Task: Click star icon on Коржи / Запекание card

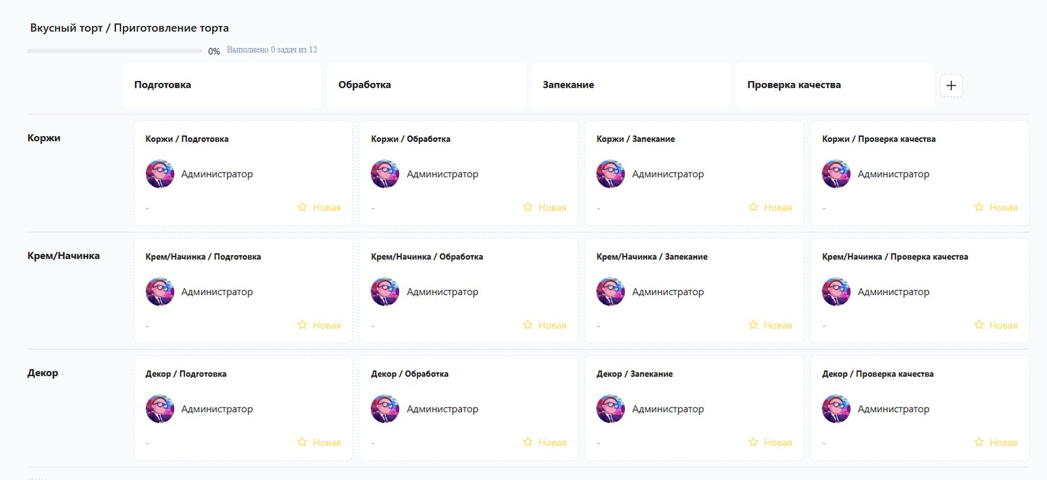Action: (753, 207)
